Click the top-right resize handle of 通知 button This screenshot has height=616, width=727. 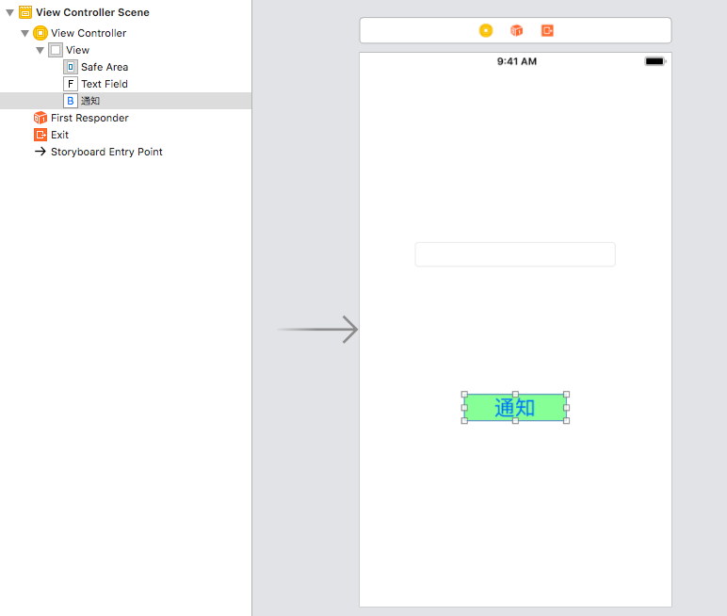point(567,395)
